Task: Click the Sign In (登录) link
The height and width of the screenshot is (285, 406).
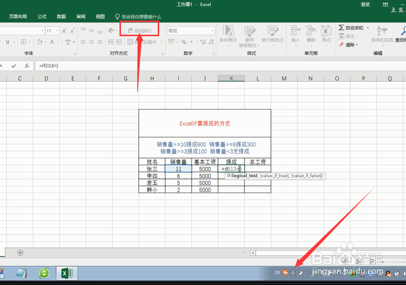Action: [x=365, y=4]
